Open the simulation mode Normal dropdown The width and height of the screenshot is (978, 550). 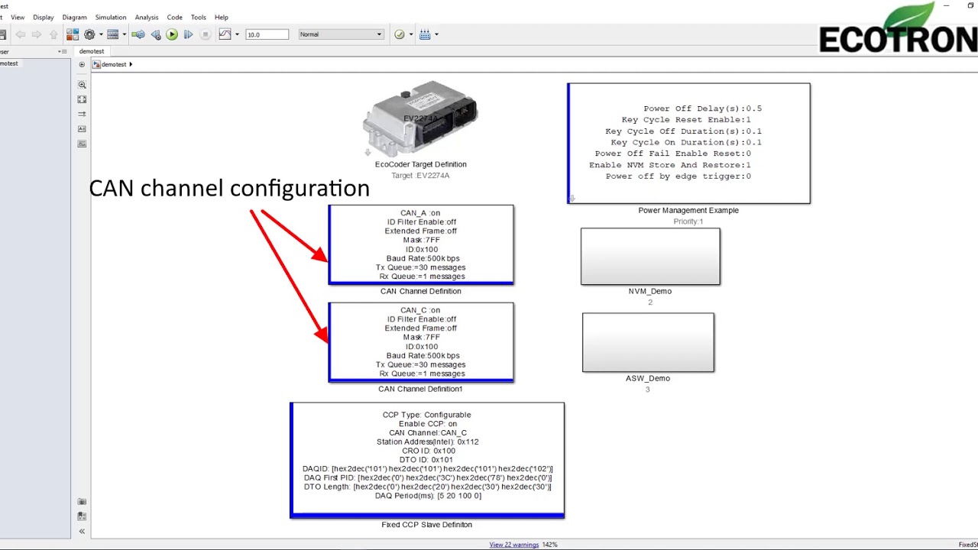tap(341, 34)
